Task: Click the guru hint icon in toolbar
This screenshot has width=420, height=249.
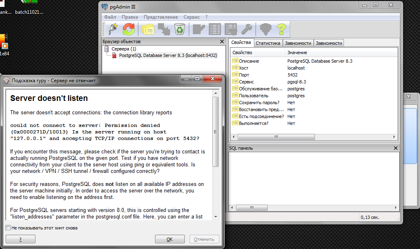Action: tap(266, 29)
